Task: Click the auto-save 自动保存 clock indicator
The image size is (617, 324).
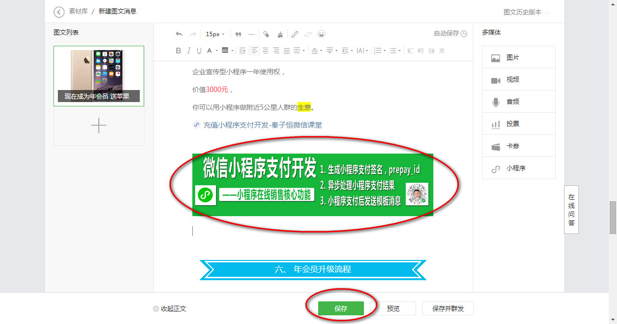Action: [x=451, y=34]
